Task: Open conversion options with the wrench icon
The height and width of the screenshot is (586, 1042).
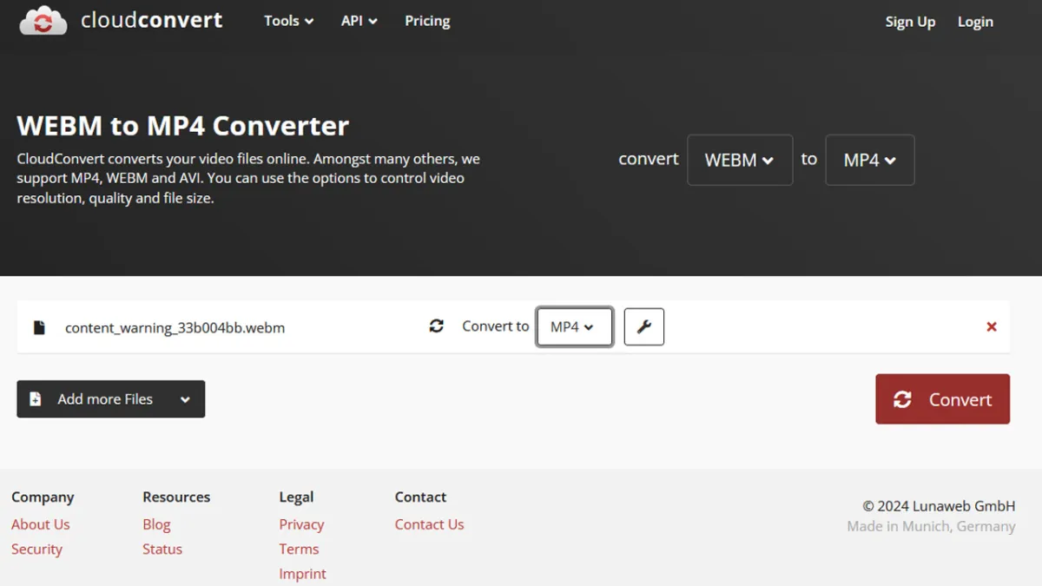Action: click(x=643, y=327)
